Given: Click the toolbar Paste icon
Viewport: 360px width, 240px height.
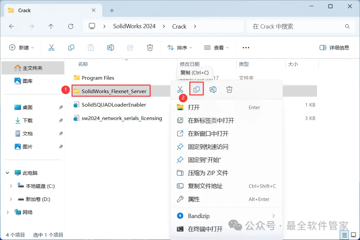Looking at the screenshot, I should tap(91, 48).
